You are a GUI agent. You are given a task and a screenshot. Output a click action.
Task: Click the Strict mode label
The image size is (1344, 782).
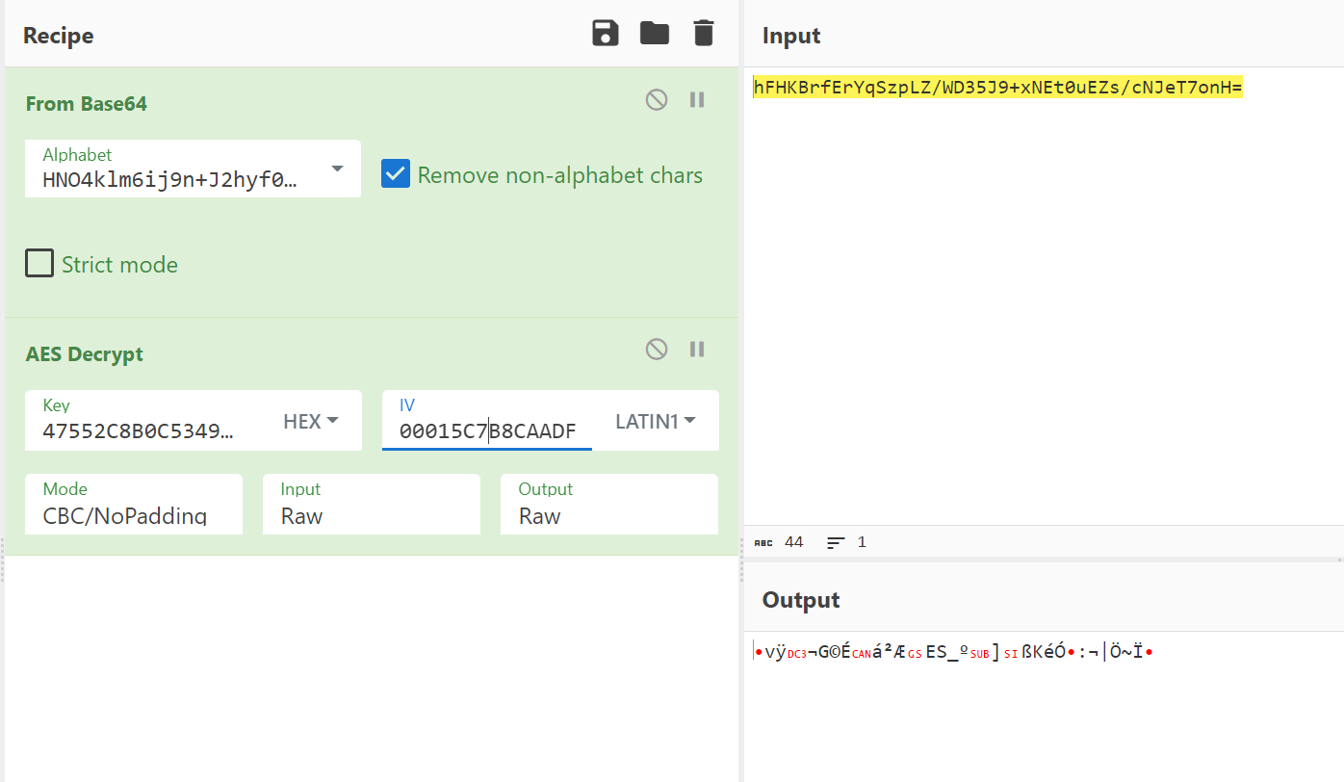click(x=119, y=265)
